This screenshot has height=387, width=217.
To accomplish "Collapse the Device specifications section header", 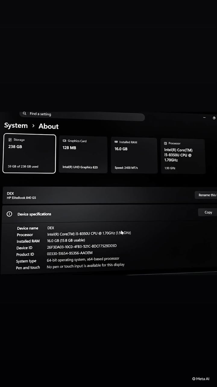I will 109,213.
